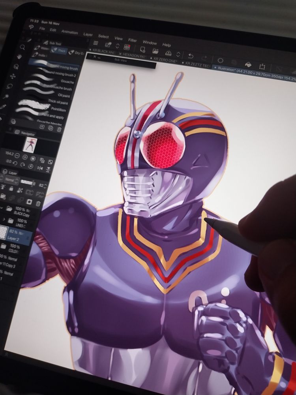Flip canvas horizontally in Navigator

coord(40,168)
